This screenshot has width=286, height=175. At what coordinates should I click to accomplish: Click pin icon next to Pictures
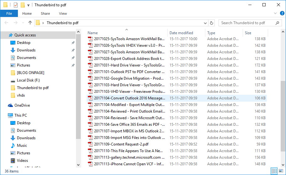[73, 65]
